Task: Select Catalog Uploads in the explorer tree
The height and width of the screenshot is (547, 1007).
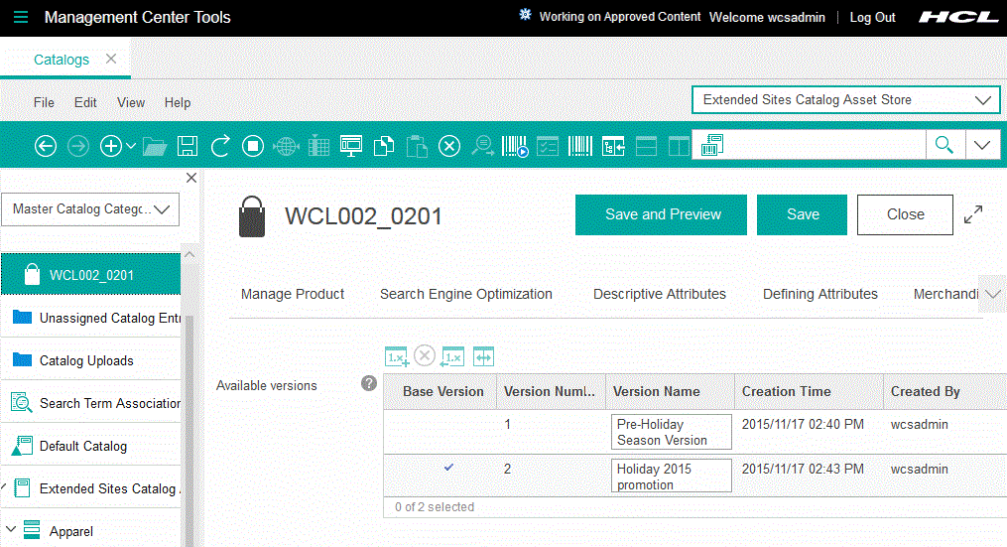Action: pos(86,360)
